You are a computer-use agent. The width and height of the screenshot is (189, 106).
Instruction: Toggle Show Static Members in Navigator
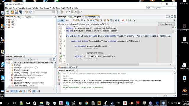tap(16, 91)
